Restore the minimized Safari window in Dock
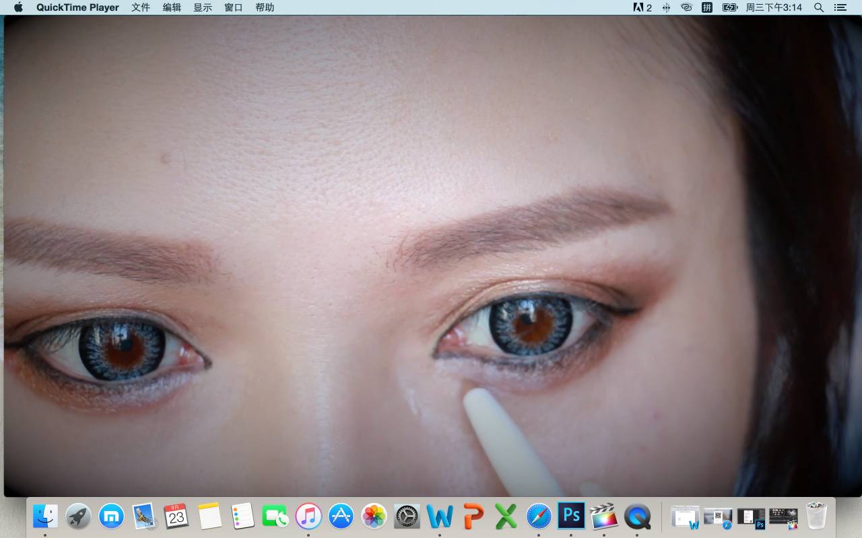Viewport: 862px width, 538px height. 718,517
